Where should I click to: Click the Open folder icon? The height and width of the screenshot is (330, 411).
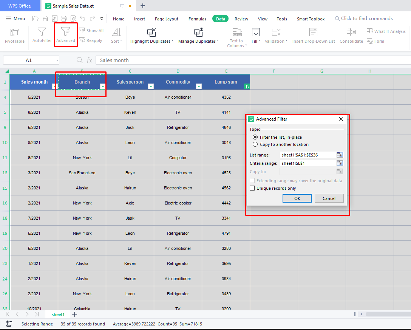36,19
